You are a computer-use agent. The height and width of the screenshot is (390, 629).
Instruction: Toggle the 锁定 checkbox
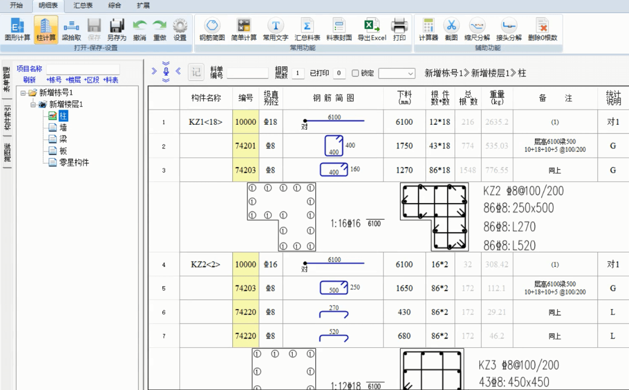coord(355,73)
